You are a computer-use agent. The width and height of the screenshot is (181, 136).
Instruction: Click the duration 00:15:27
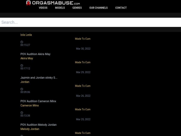[25, 45]
